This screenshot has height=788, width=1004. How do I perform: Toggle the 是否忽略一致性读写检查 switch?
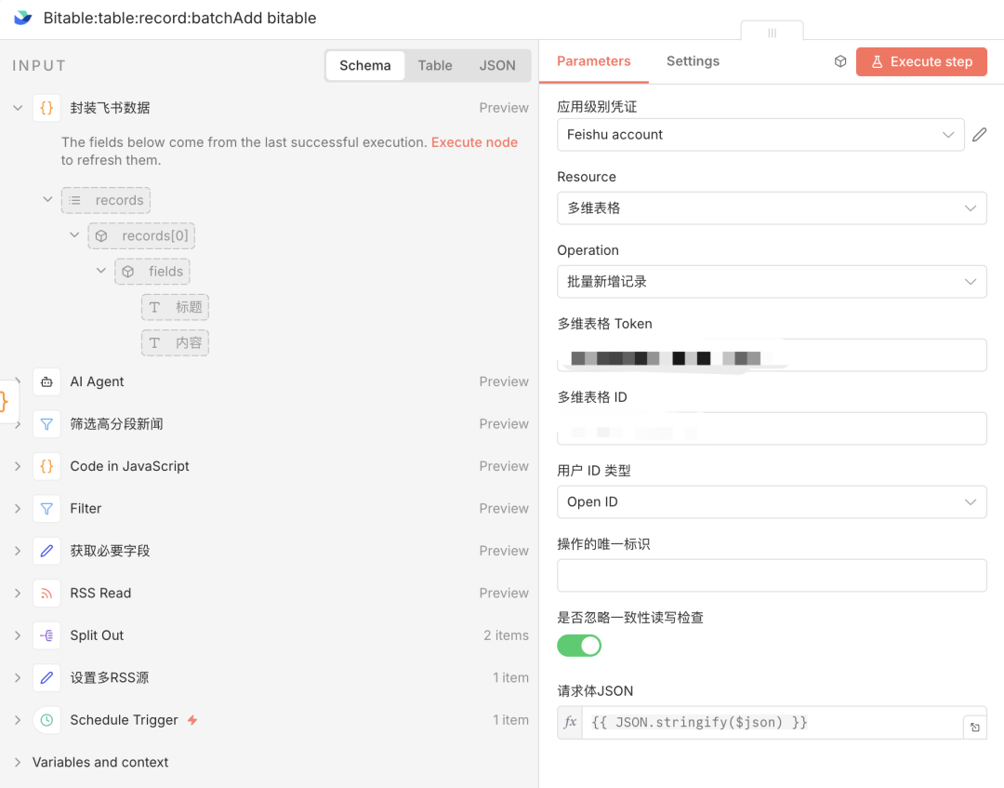click(579, 646)
